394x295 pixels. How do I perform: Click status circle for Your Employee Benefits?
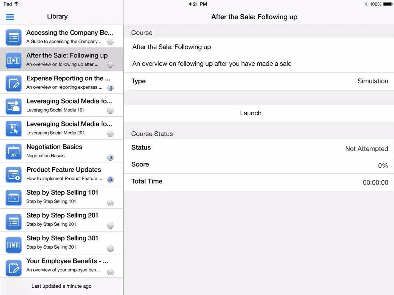click(110, 272)
